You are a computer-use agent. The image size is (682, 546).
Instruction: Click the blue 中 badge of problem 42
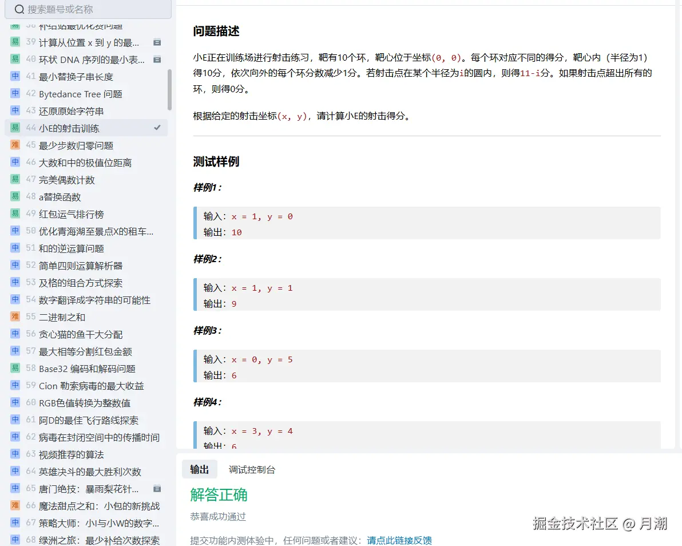(x=15, y=93)
